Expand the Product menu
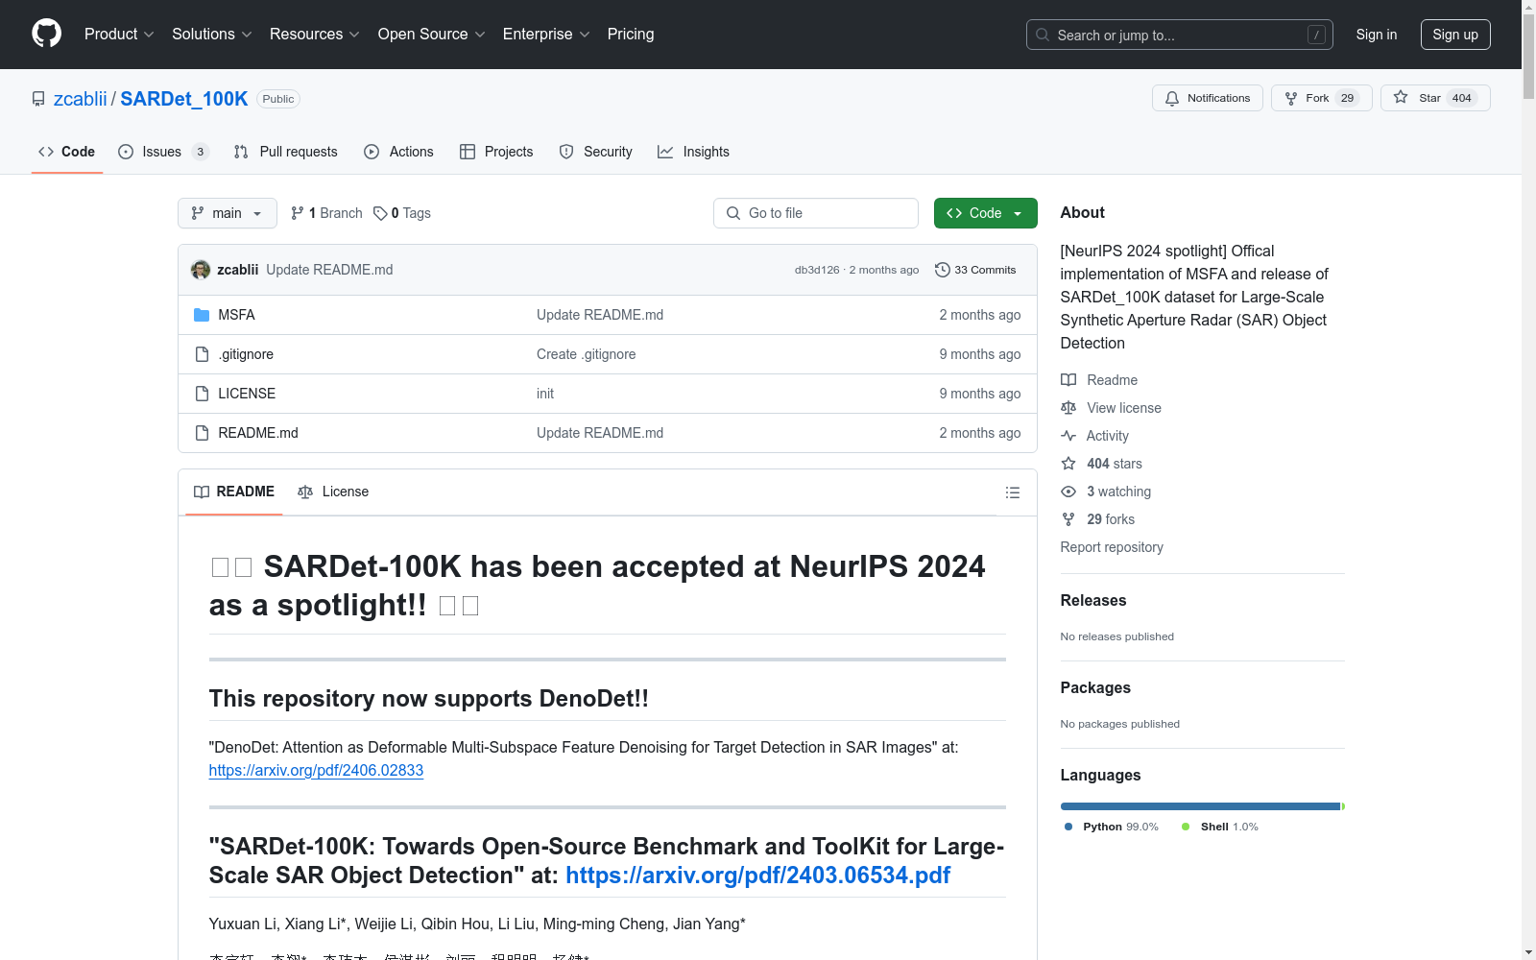The image size is (1536, 960). tap(119, 34)
